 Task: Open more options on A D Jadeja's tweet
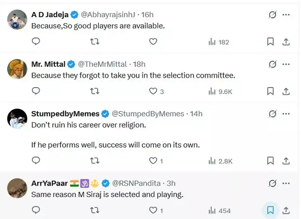[x=286, y=15]
